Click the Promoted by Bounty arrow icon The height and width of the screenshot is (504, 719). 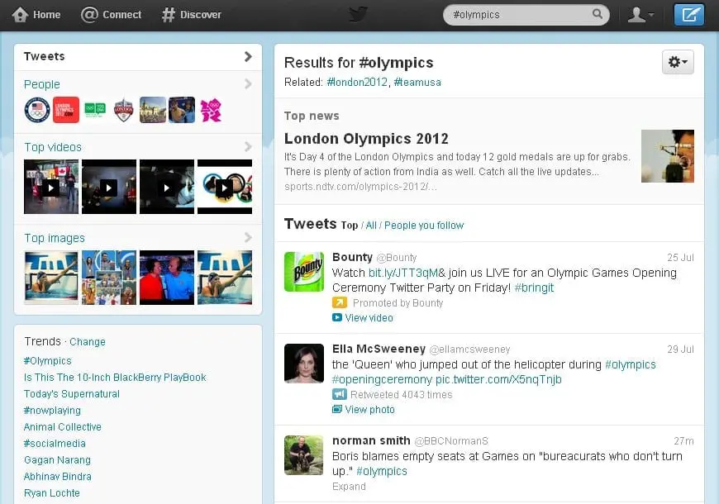tap(340, 302)
